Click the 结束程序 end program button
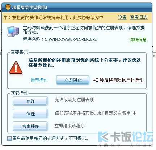 tap(30, 126)
